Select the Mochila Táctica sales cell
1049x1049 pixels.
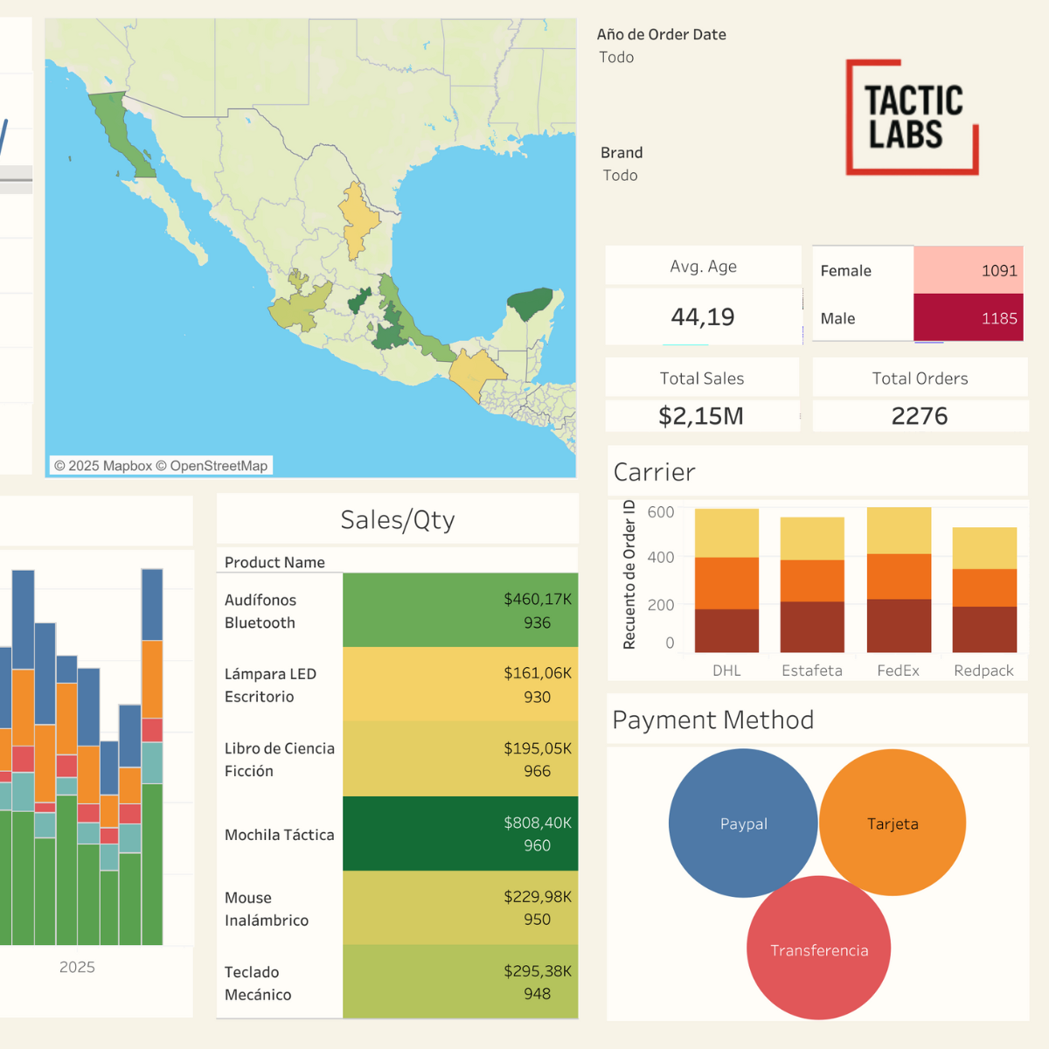(x=460, y=834)
